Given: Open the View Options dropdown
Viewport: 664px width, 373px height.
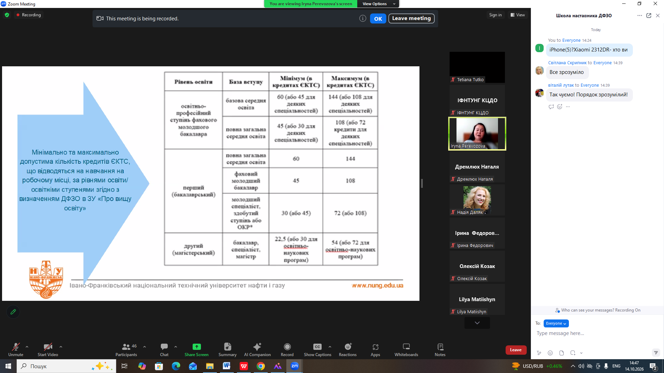Looking at the screenshot, I should [379, 4].
